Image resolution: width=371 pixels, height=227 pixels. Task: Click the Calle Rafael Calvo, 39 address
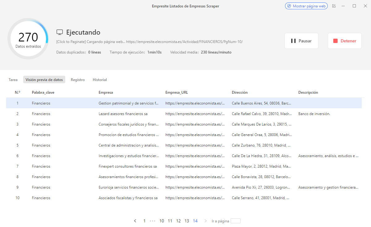coord(262,114)
